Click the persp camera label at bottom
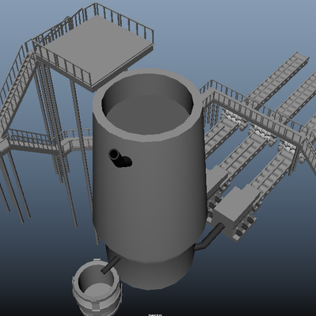Viewport: 316px width, 316px height. pos(155,315)
